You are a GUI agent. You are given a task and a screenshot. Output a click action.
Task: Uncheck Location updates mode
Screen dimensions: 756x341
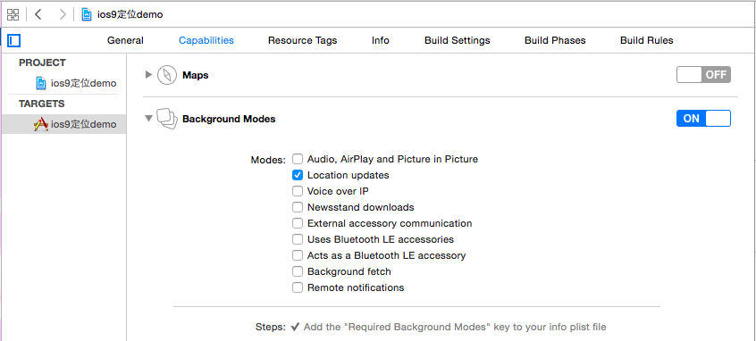click(298, 175)
